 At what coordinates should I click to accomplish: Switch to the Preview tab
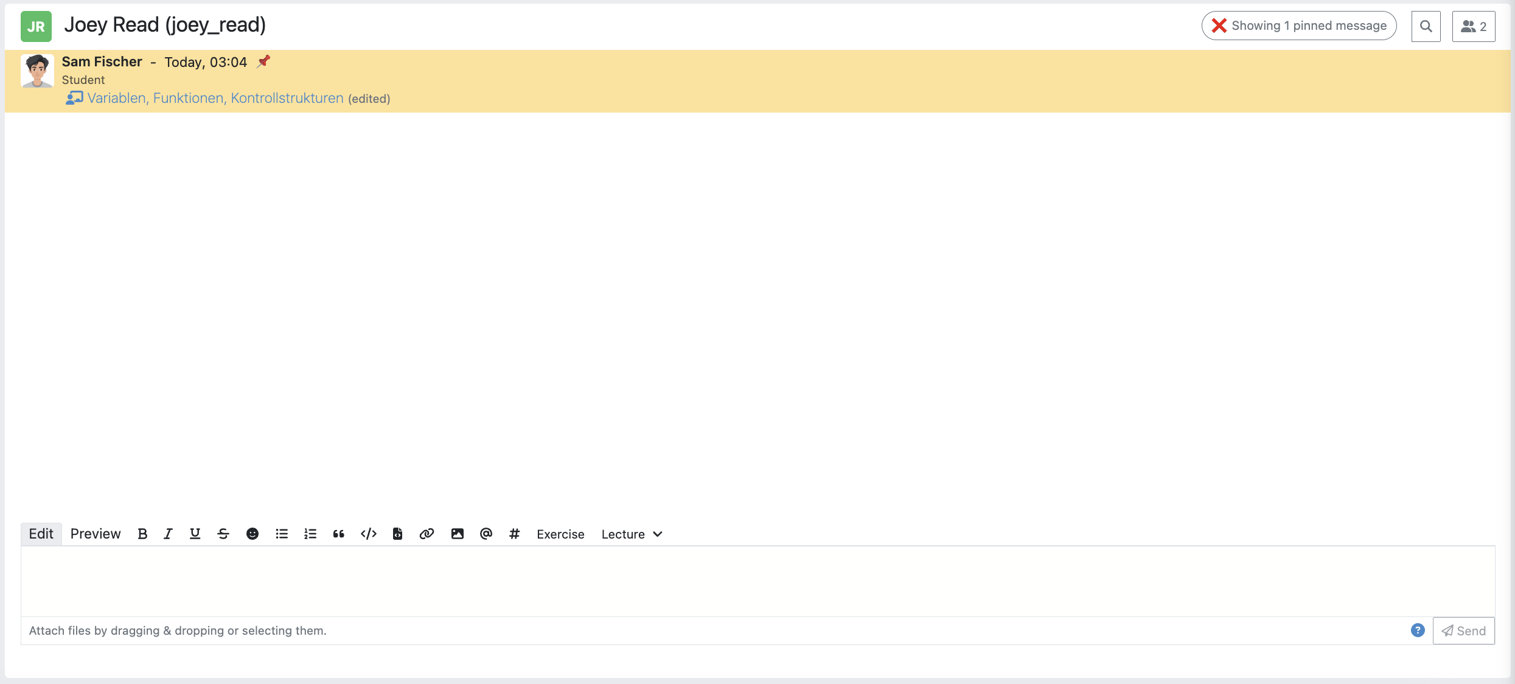(96, 534)
